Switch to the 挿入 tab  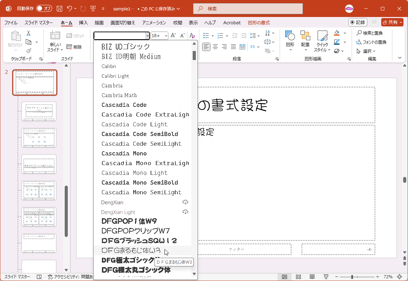pos(83,23)
